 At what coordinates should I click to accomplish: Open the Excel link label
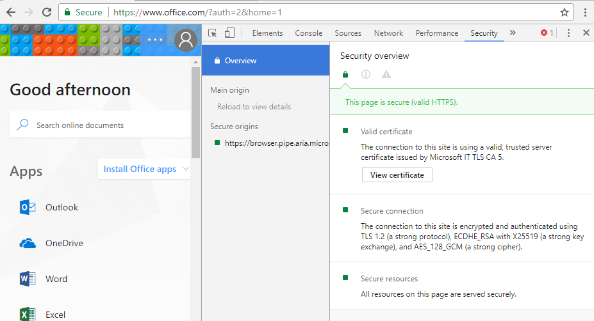point(55,315)
